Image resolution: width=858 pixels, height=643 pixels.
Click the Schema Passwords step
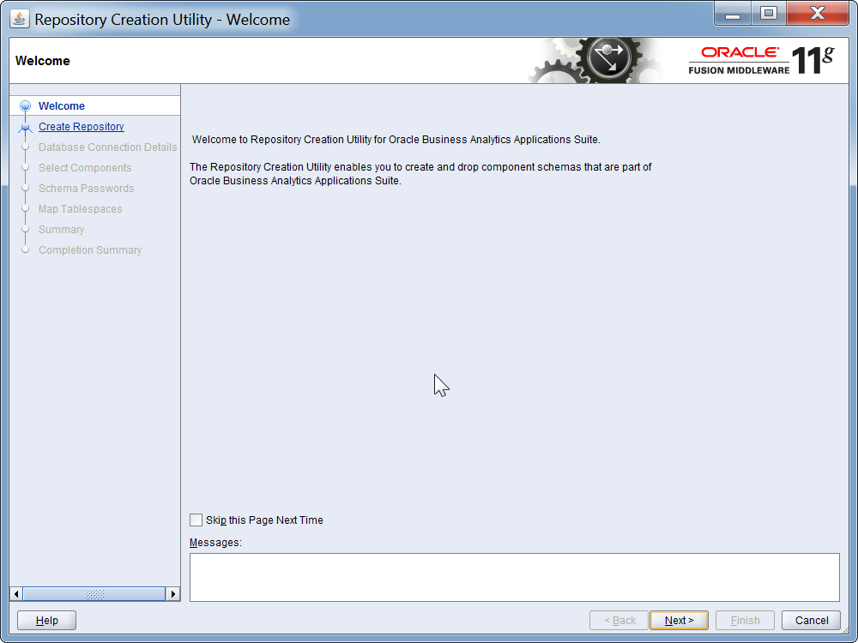(86, 189)
